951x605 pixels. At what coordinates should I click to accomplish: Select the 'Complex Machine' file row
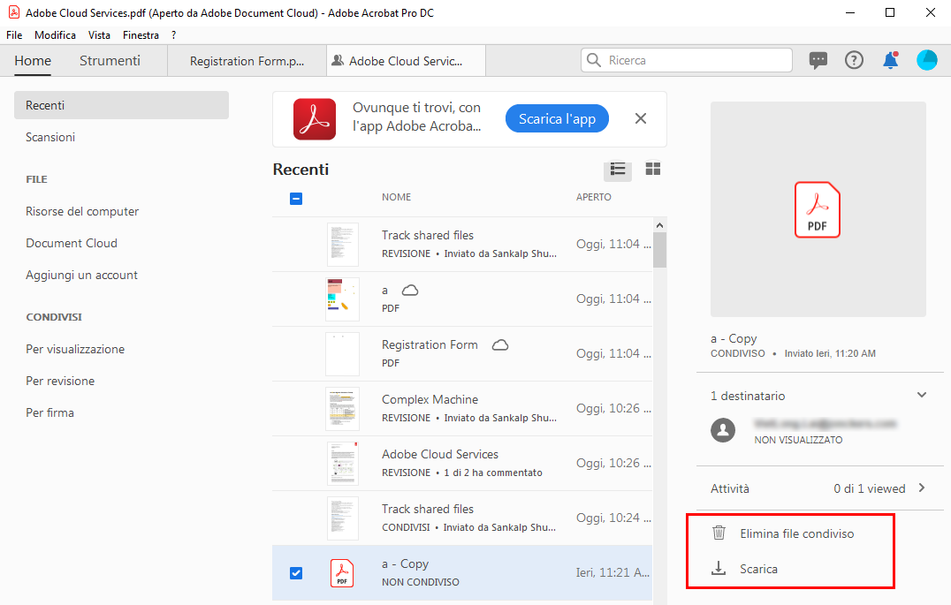(462, 409)
